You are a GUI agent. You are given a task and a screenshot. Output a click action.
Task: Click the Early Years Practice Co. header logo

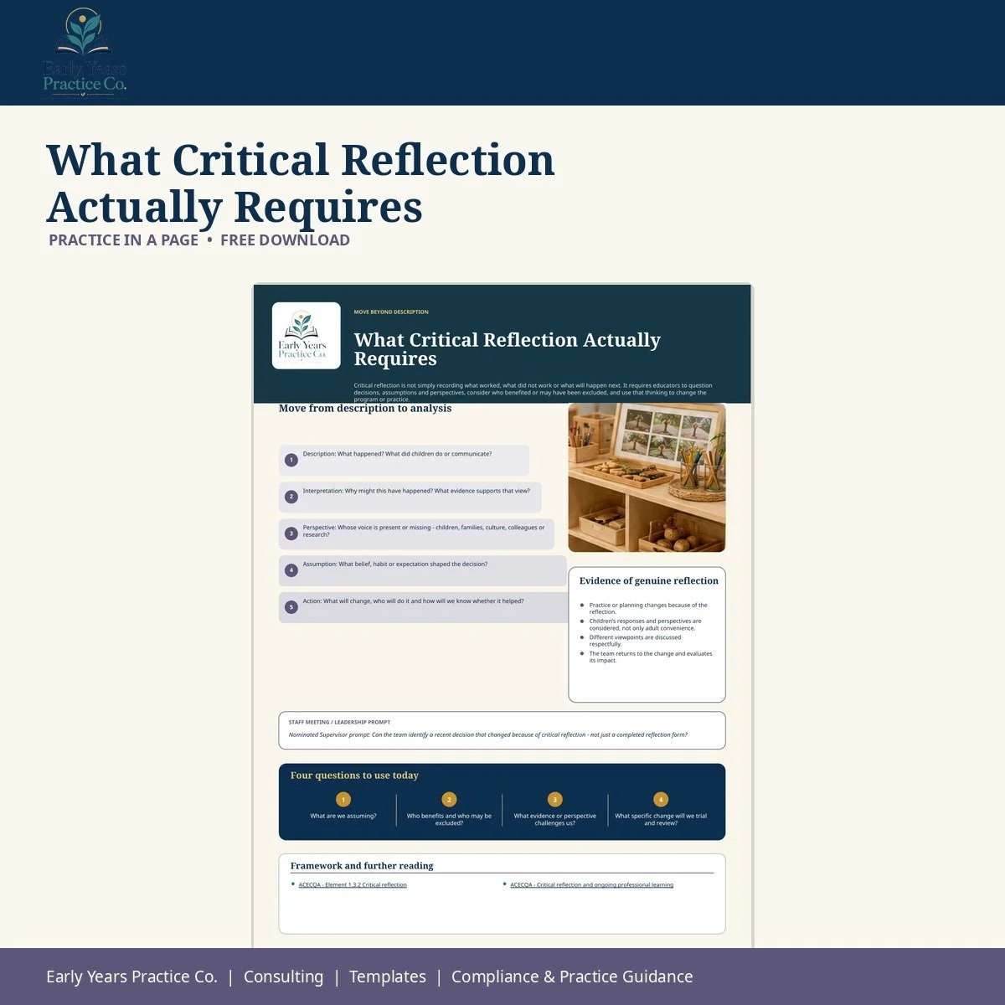[x=85, y=54]
